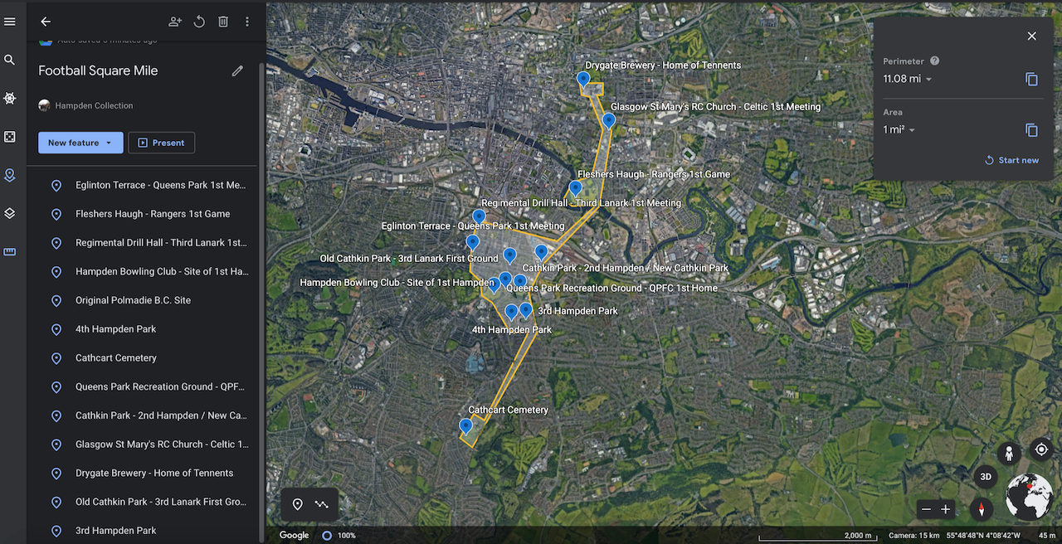Expand the New feature dropdown
Viewport: 1062px width, 544px height.
(109, 143)
